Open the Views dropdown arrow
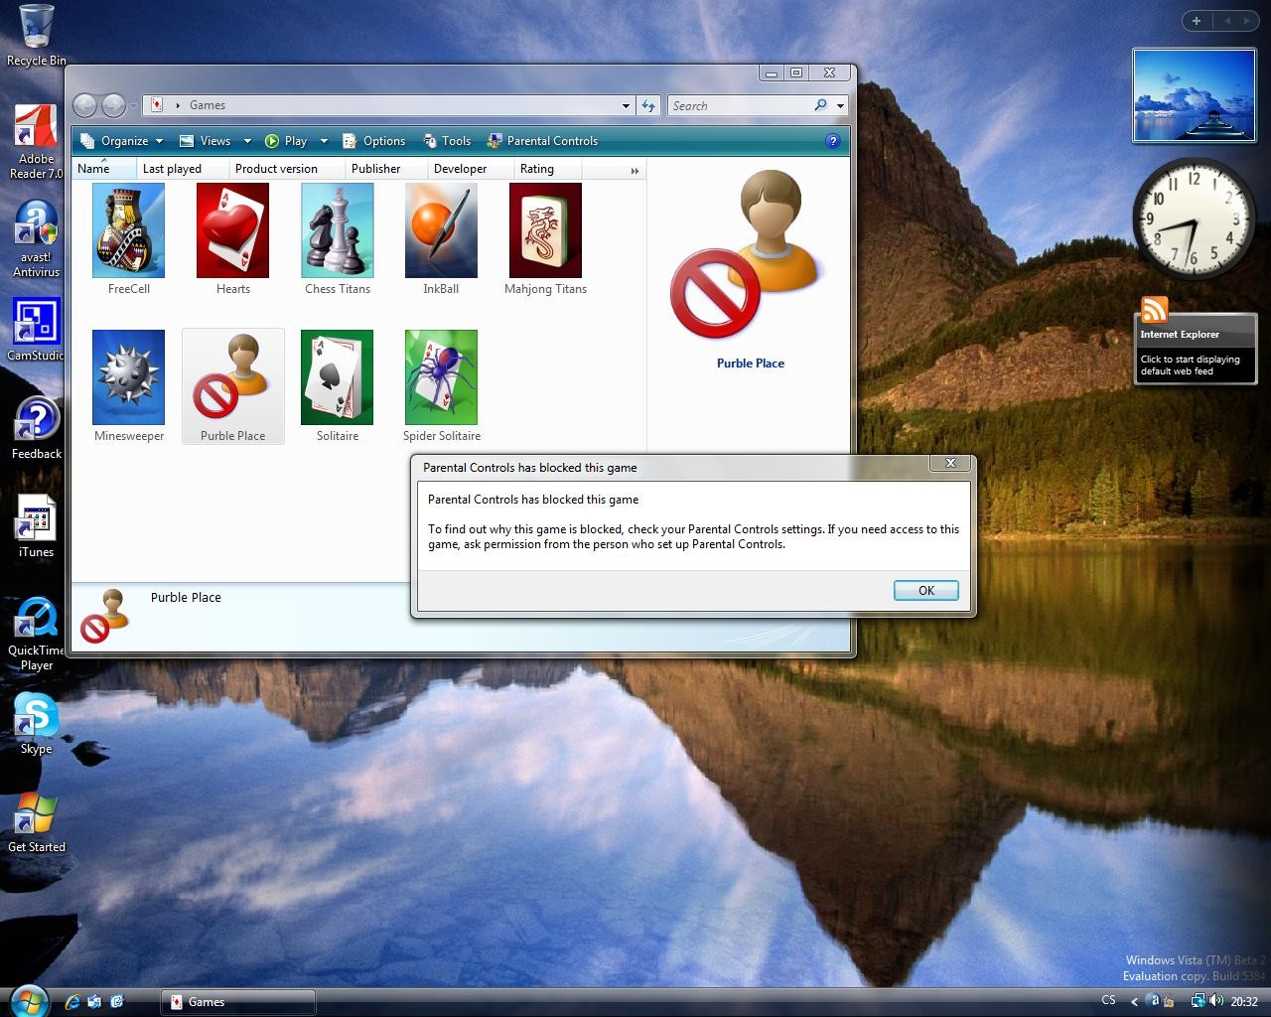1271x1017 pixels. click(247, 141)
